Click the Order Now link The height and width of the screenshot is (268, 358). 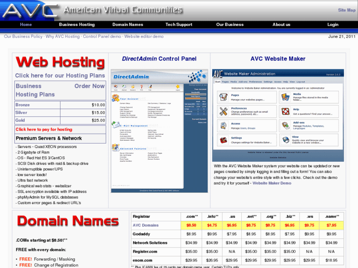click(89, 86)
